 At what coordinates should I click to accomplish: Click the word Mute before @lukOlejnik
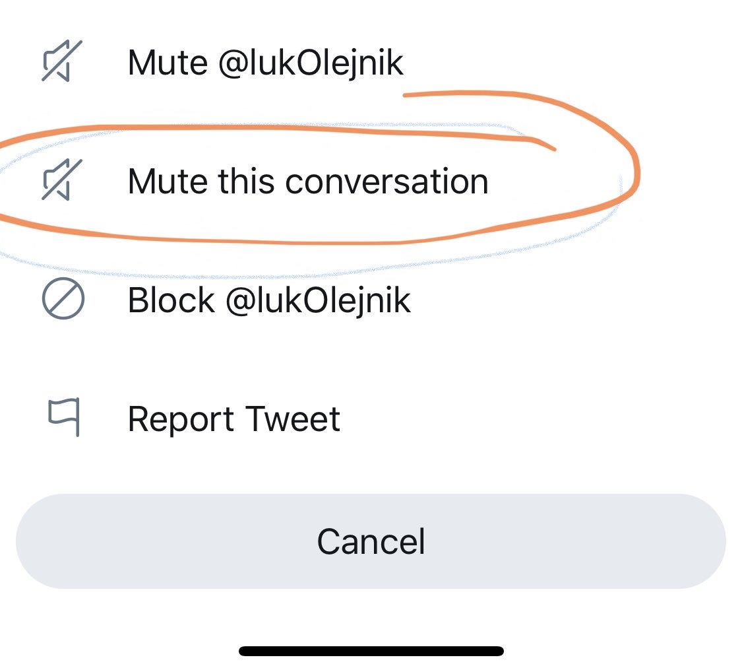pos(168,63)
